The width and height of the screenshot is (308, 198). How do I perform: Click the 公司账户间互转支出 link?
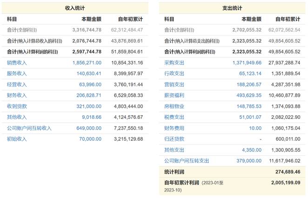pos(187,161)
